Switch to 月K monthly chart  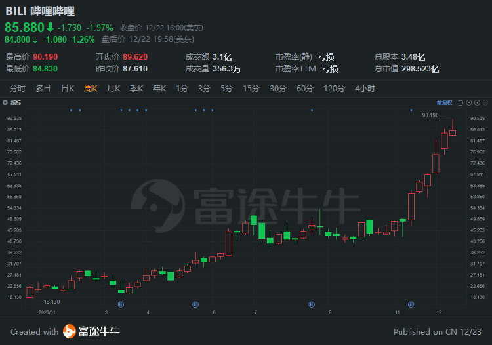click(113, 89)
